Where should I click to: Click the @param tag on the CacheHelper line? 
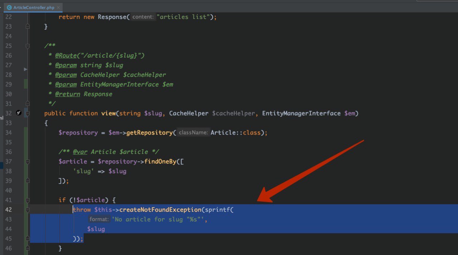[66, 75]
